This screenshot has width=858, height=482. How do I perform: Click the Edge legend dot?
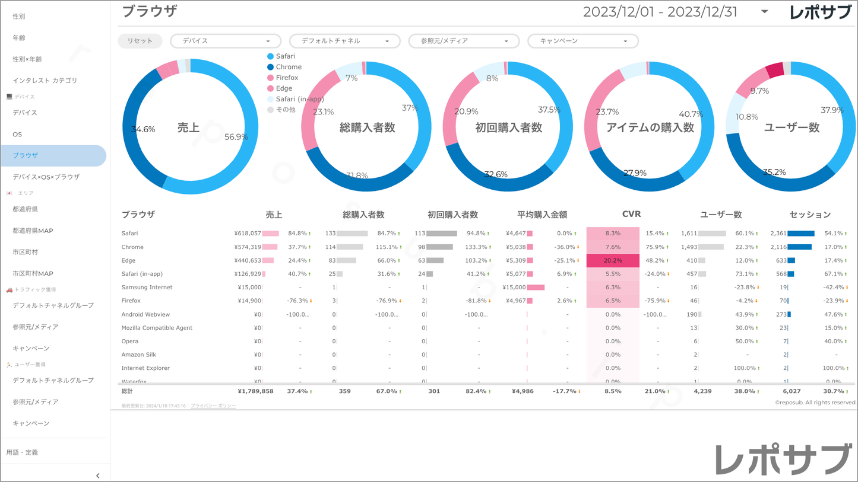(271, 88)
